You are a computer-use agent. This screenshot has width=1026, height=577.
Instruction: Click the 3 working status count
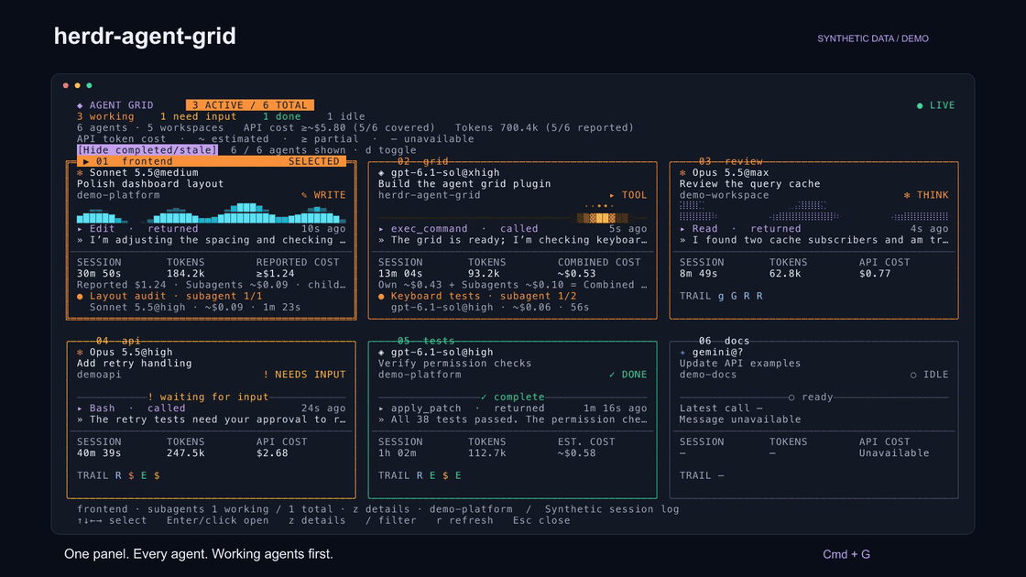coord(105,116)
